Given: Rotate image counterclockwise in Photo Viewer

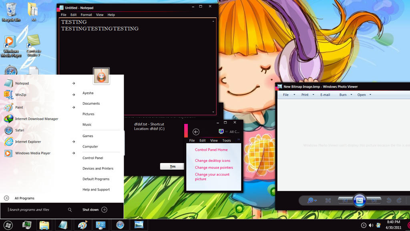Looking at the screenshot, I should [x=389, y=200].
